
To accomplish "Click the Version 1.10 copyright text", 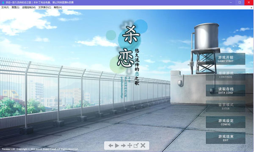I will pyautogui.click(x=40, y=149).
